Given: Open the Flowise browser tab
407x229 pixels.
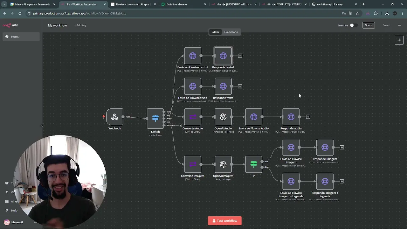Looking at the screenshot, I should tap(134, 4).
